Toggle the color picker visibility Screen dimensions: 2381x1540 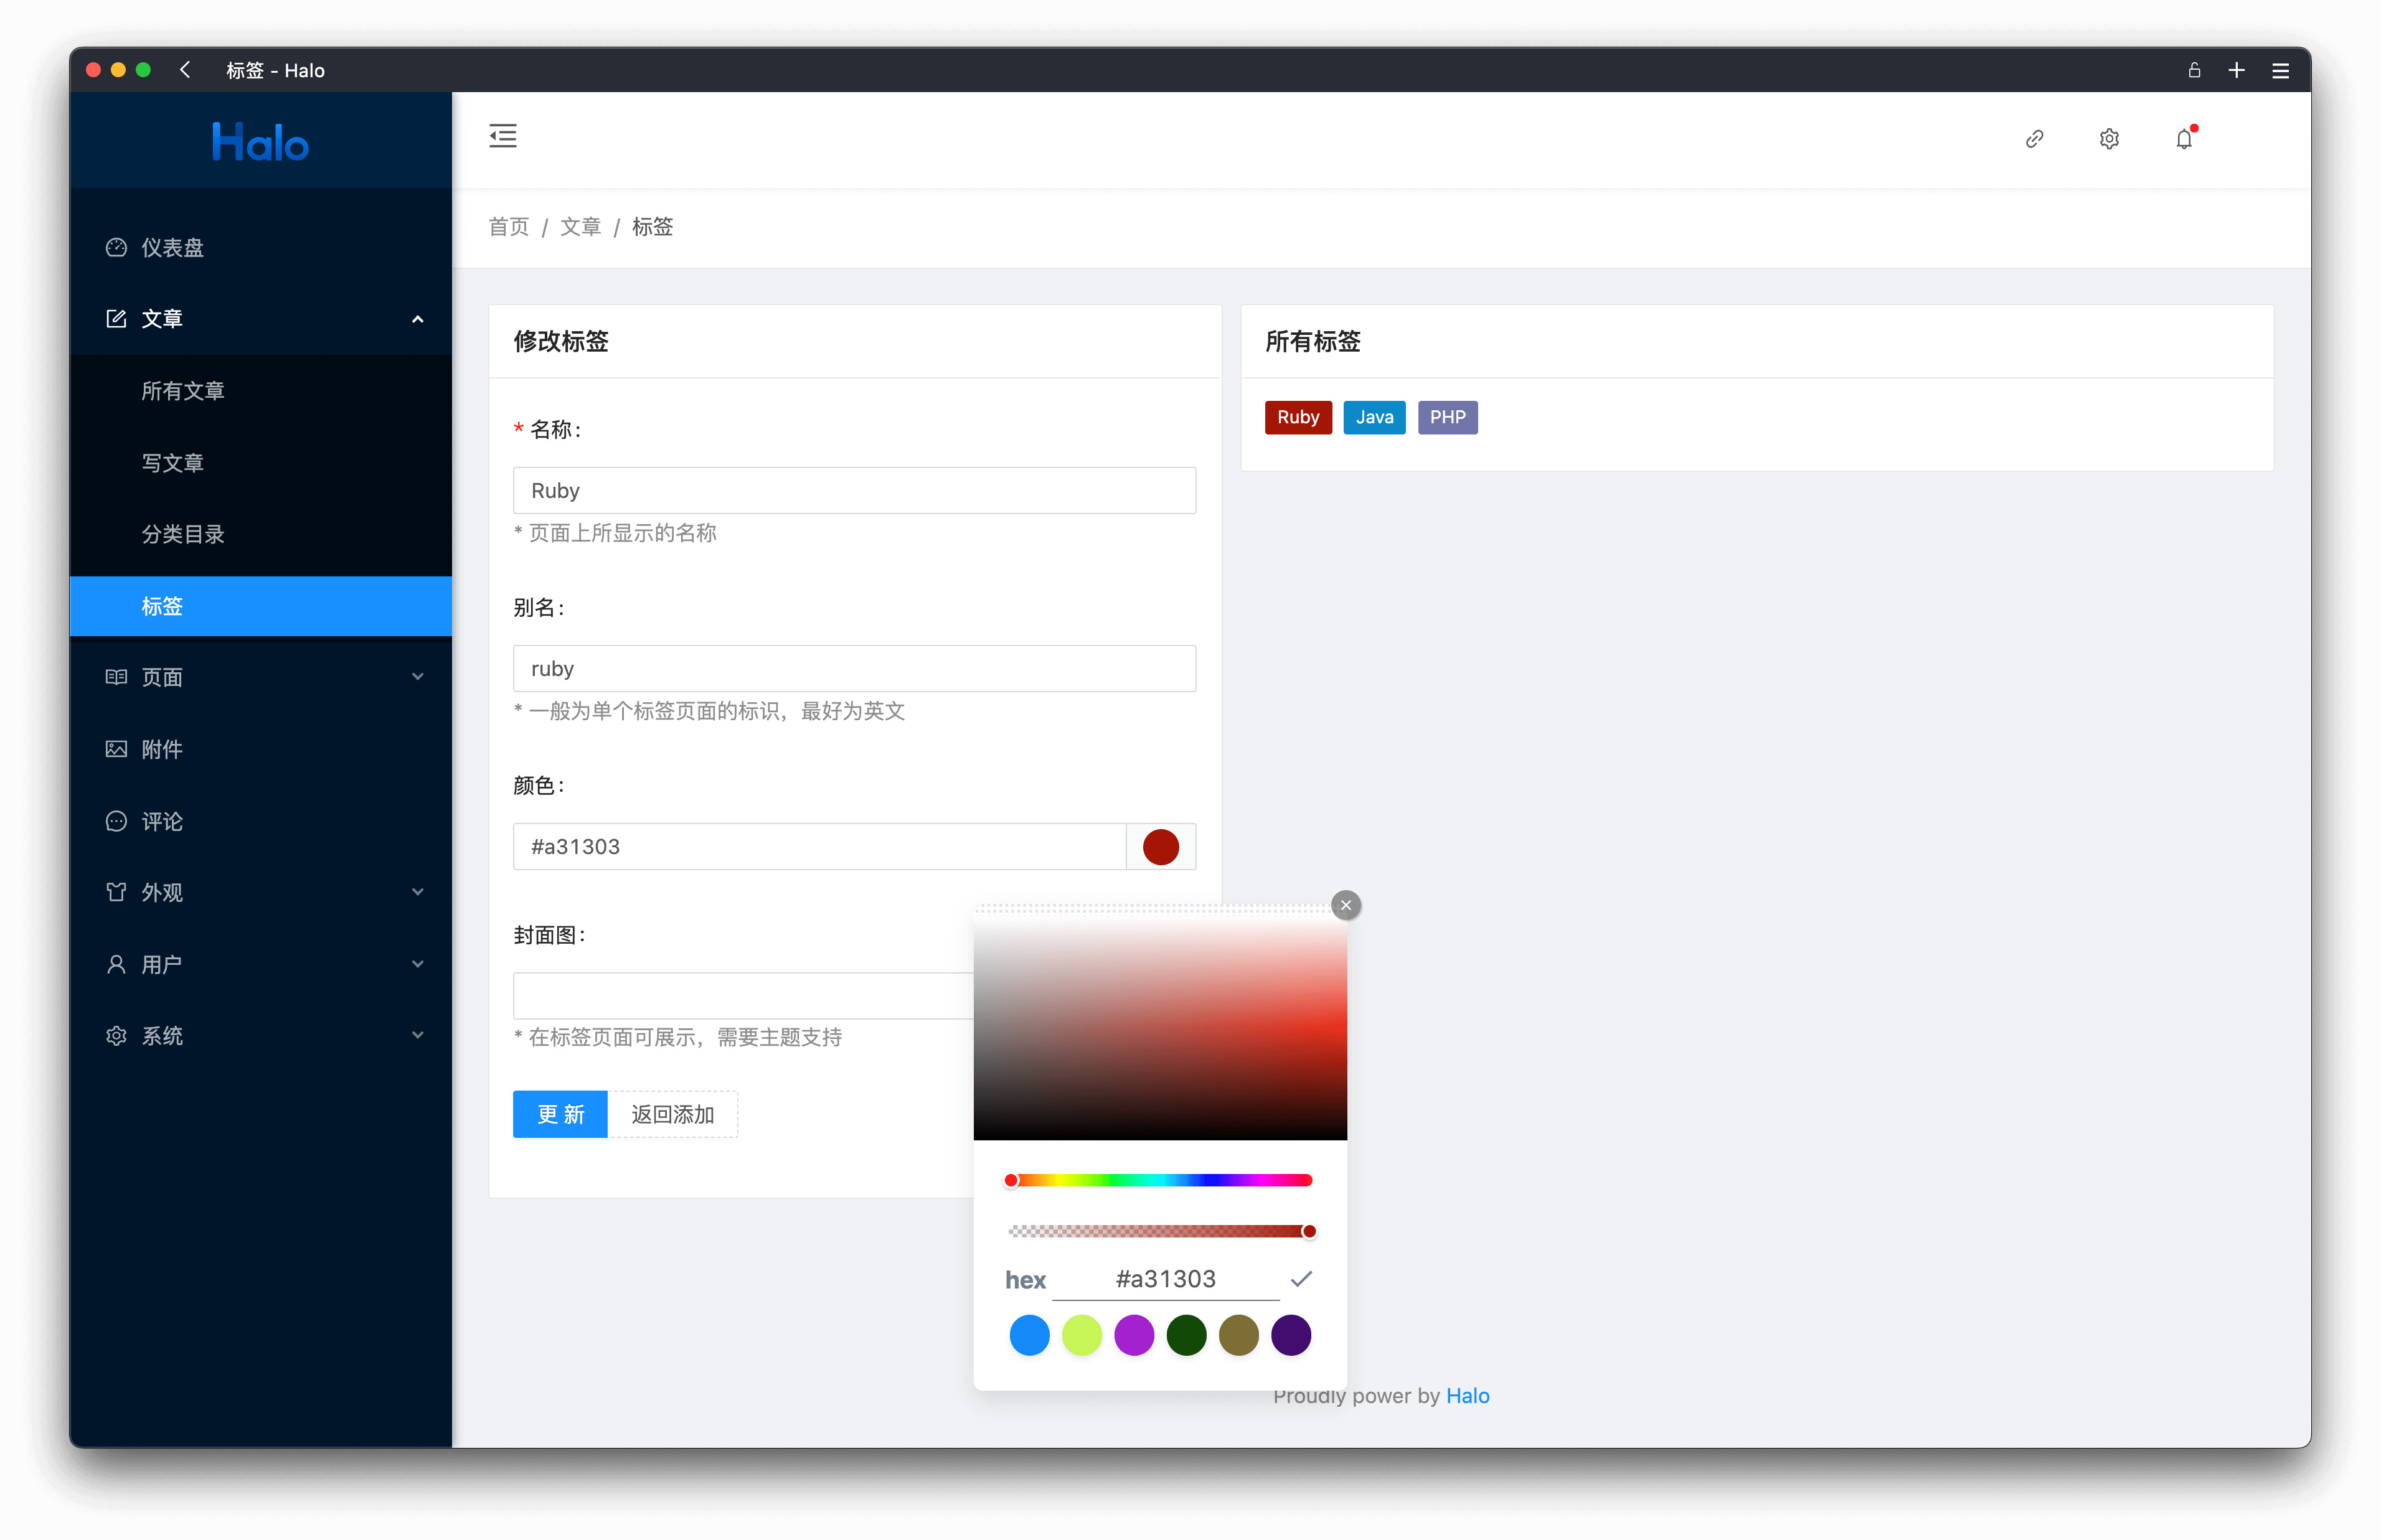pyautogui.click(x=1161, y=847)
